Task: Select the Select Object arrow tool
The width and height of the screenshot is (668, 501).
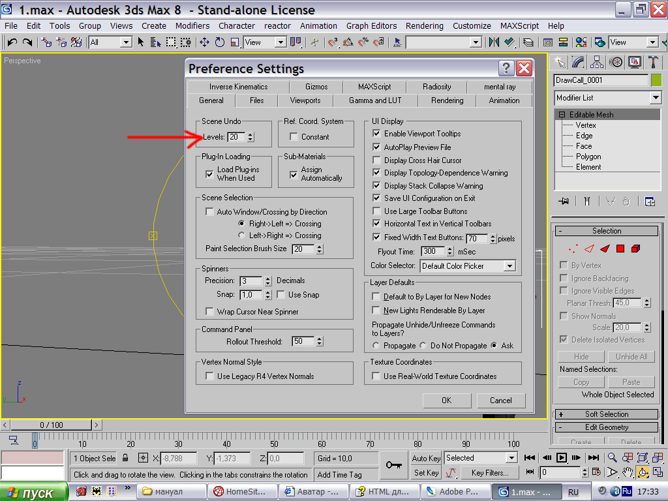Action: tap(141, 42)
